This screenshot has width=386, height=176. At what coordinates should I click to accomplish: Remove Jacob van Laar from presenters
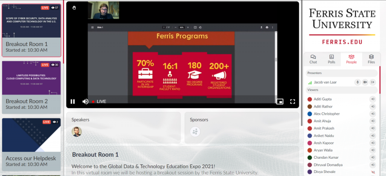pos(373,82)
